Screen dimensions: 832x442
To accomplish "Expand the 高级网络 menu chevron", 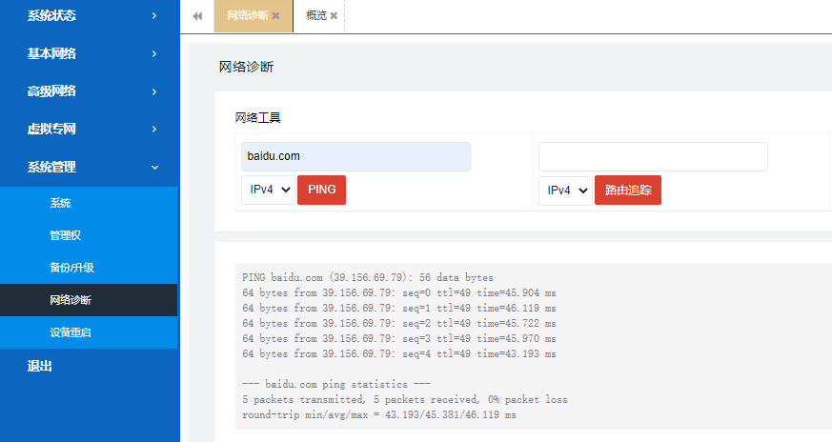I will (153, 91).
